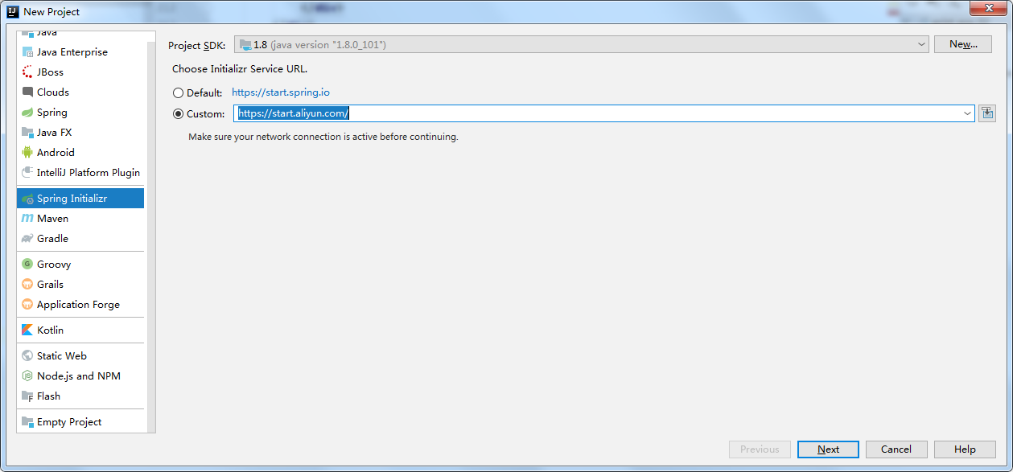Click the 'Project SDK:' label

tap(197, 45)
